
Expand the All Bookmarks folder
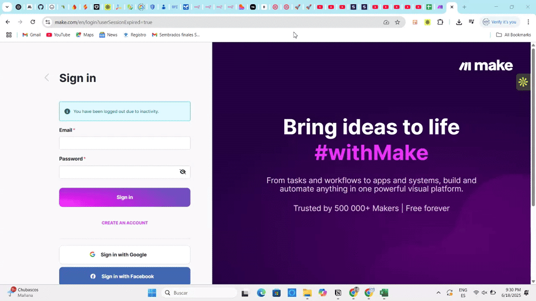point(513,35)
